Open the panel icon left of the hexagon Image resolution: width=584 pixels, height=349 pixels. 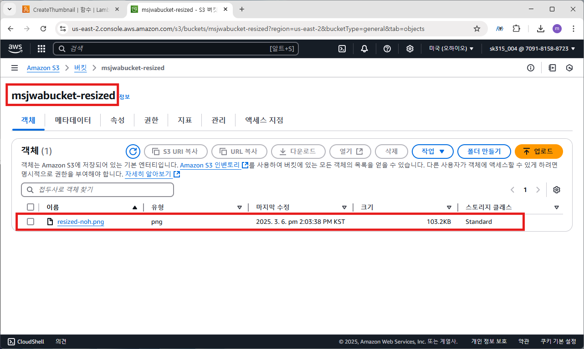pos(553,68)
